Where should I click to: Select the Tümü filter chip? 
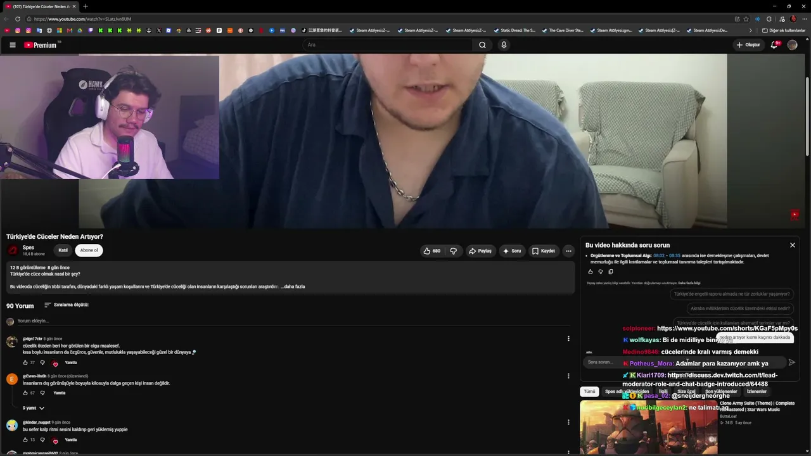[x=589, y=392]
